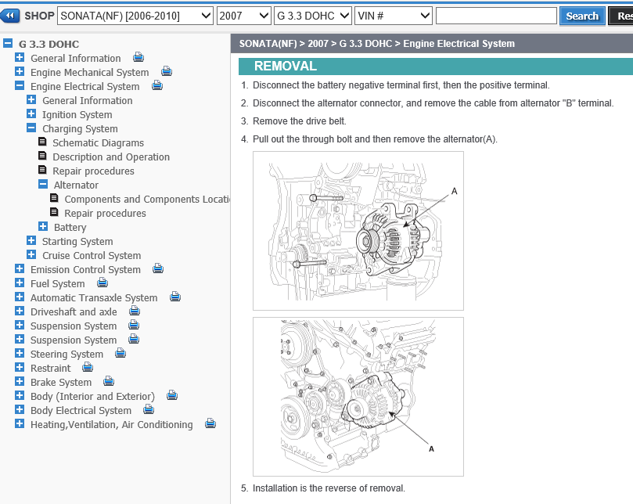Print the Steering System section
The image size is (633, 504).
pos(120,354)
